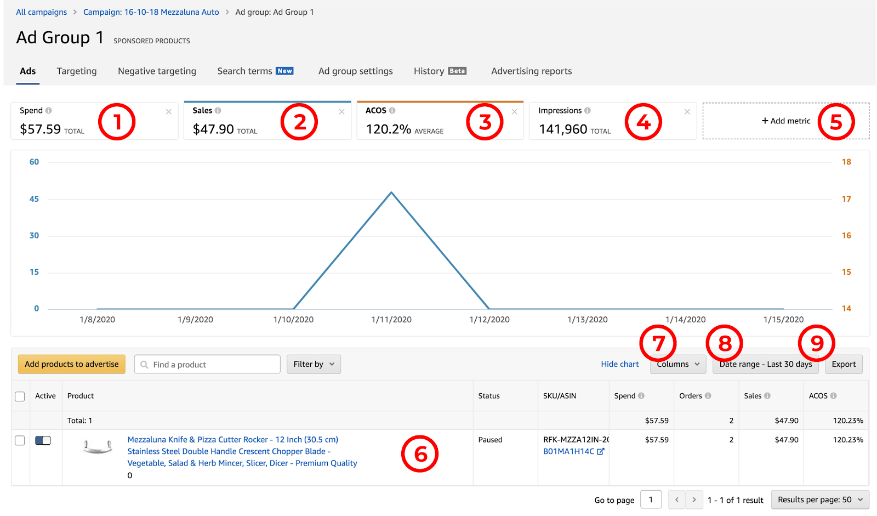Screen dimensions: 877x516
Task: Toggle the Active switch for Mezzaluna Knife ad
Action: point(43,440)
